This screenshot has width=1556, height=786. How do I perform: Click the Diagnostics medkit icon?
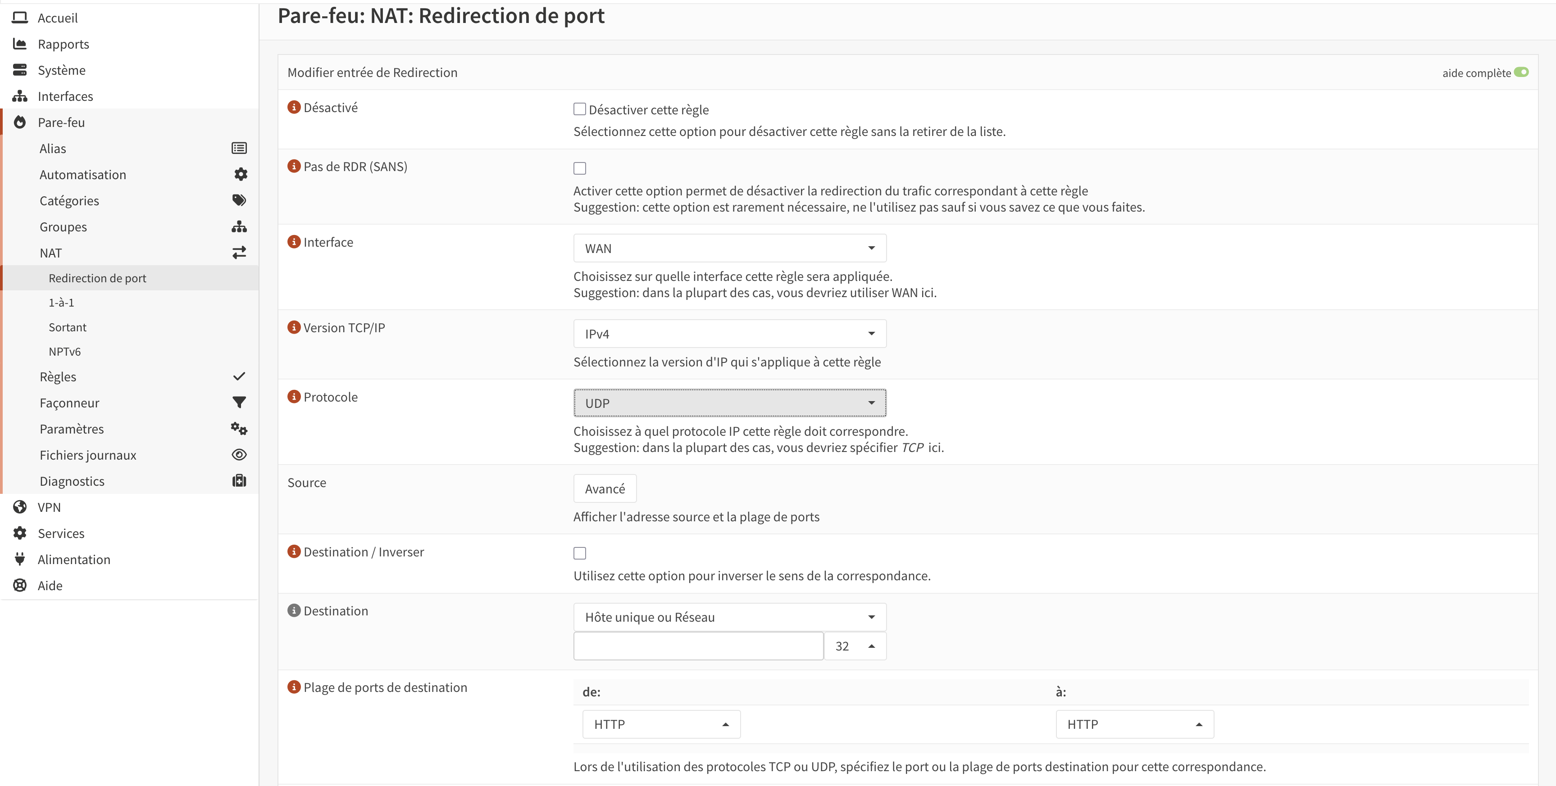[239, 480]
